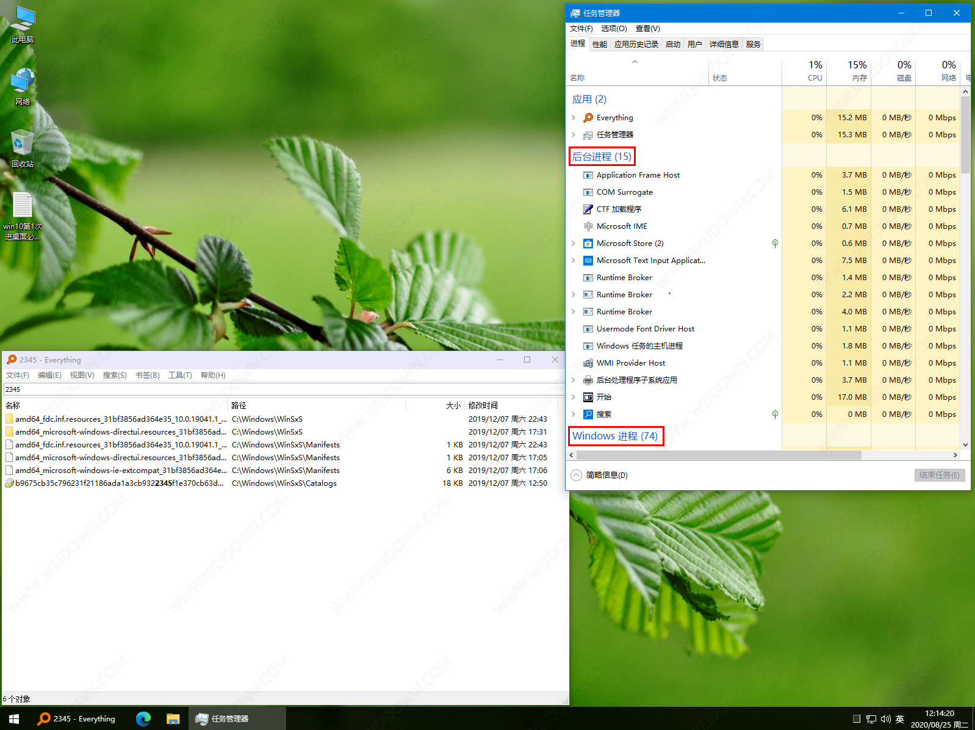Select the 回收站 recycle bin icon
The height and width of the screenshot is (730, 975).
(x=23, y=148)
